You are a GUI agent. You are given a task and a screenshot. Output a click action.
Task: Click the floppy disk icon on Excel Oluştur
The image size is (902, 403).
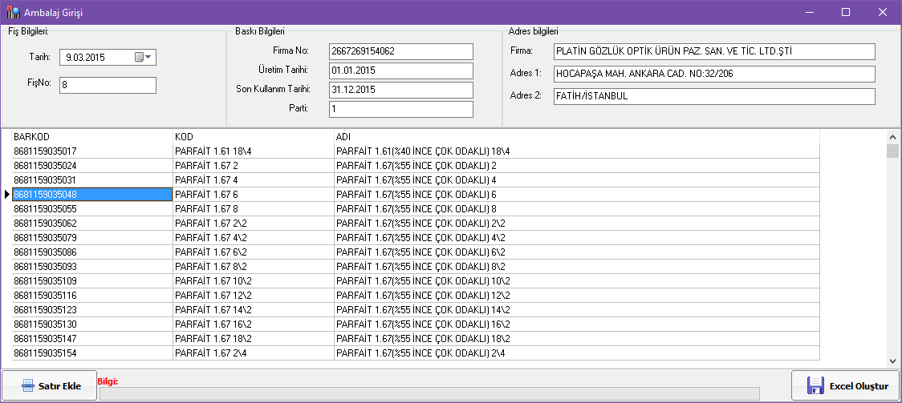[815, 386]
